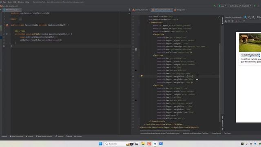Click the autoconnect icon in preview toolbar
This screenshot has height=147, width=261.
(x=229, y=21)
